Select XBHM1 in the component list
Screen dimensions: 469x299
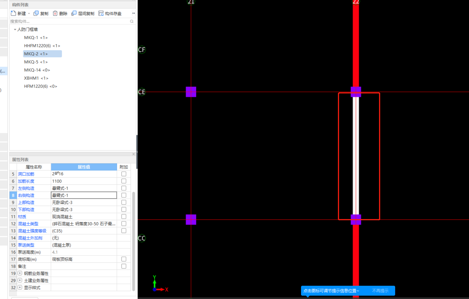click(x=36, y=78)
